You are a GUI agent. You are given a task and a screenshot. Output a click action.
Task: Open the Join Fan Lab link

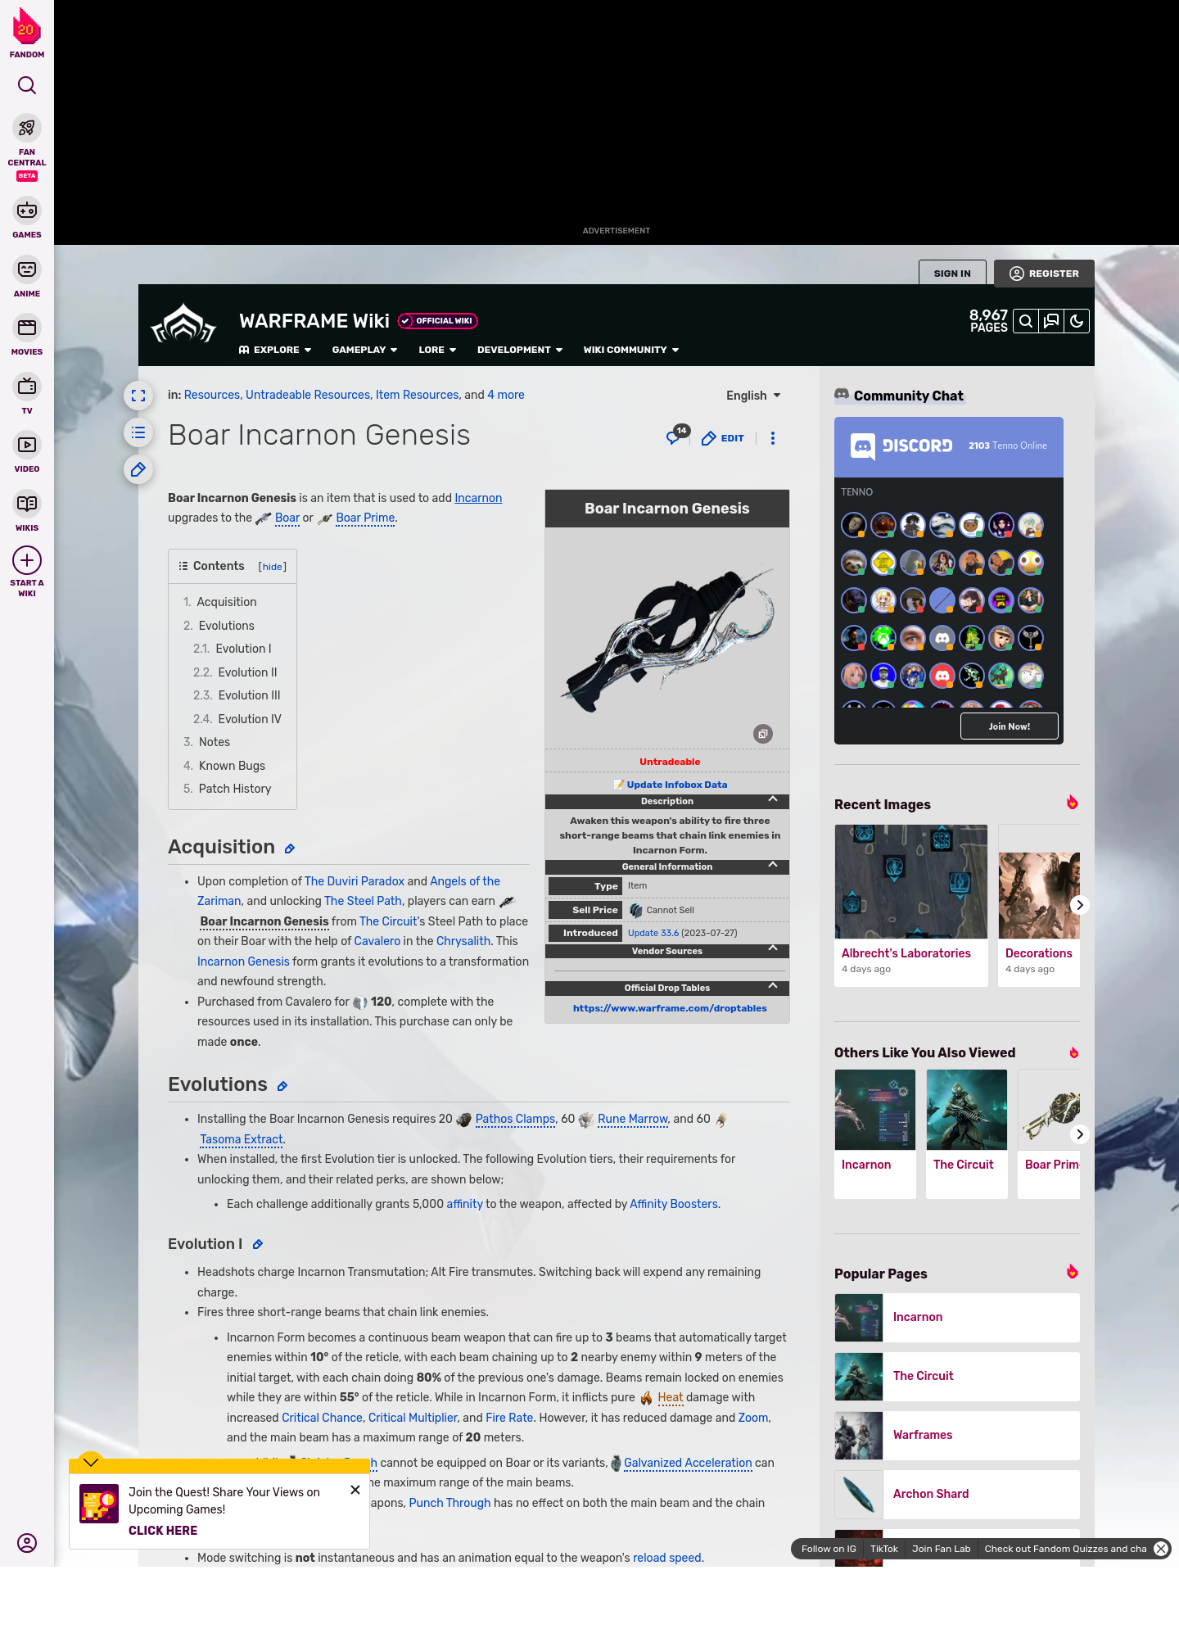click(942, 1549)
